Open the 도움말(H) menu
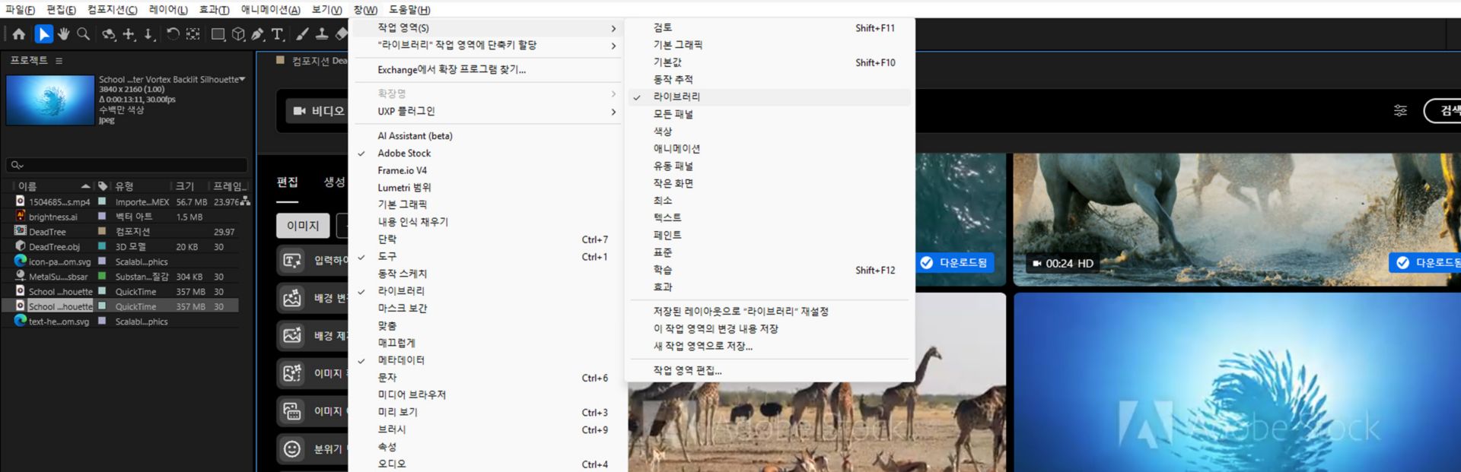This screenshot has height=472, width=1461. [x=409, y=10]
